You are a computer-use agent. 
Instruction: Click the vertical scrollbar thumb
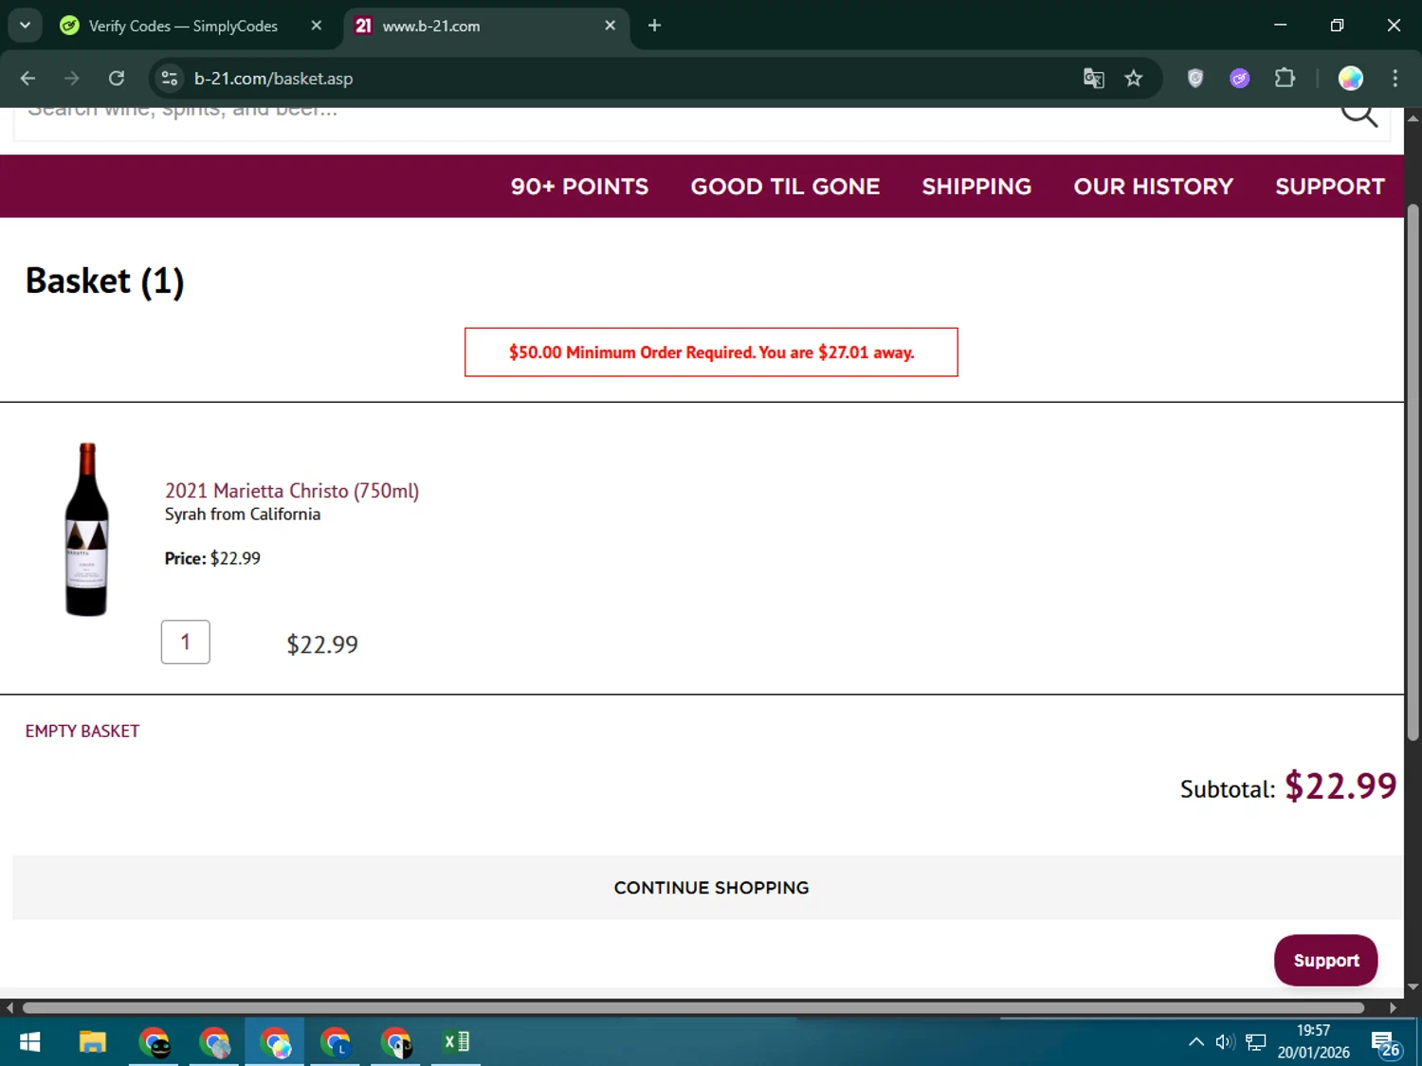click(1413, 472)
